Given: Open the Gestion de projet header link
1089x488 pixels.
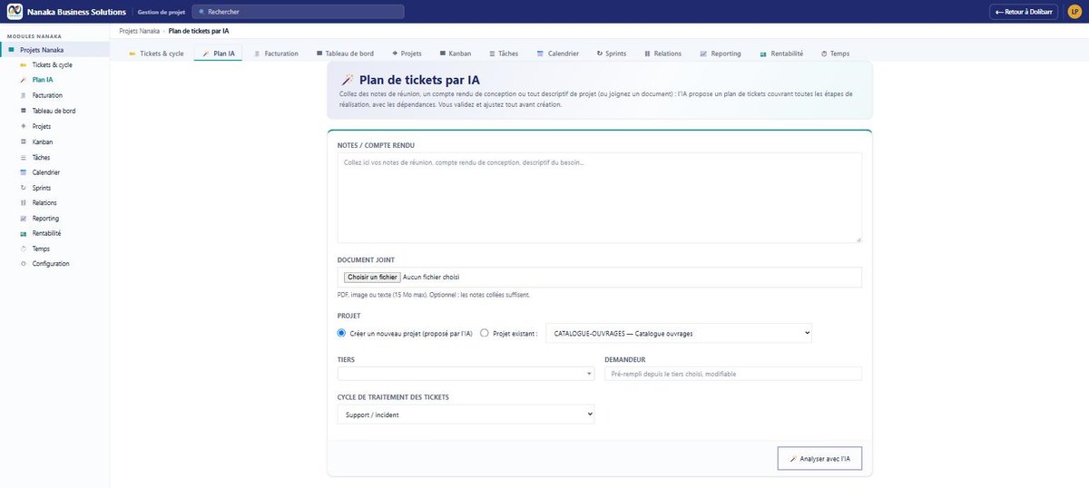Looking at the screenshot, I should click(x=161, y=12).
